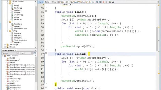The image size is (161, 90).
Task: Select load() method in Navigator
Action: [x=11, y=76]
